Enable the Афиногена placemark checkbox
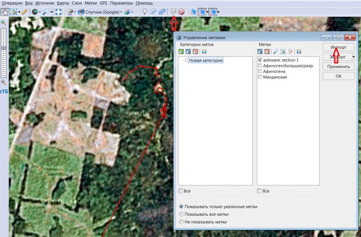The image size is (361, 237). 260,72
